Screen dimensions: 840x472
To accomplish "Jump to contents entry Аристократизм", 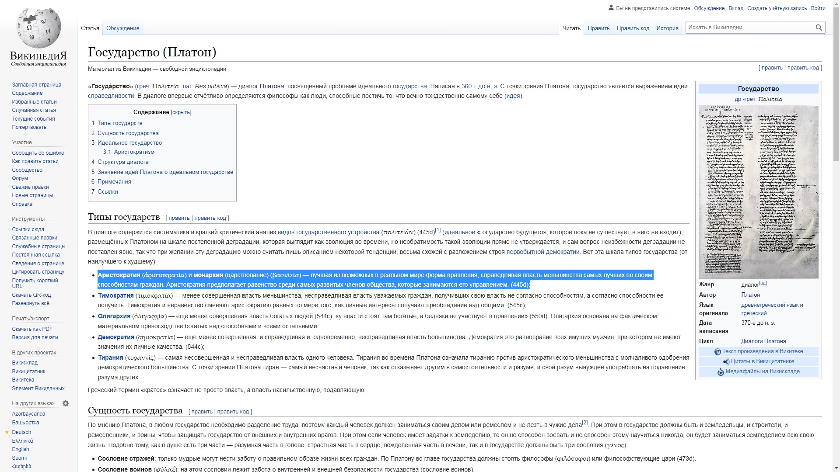I will 134,152.
